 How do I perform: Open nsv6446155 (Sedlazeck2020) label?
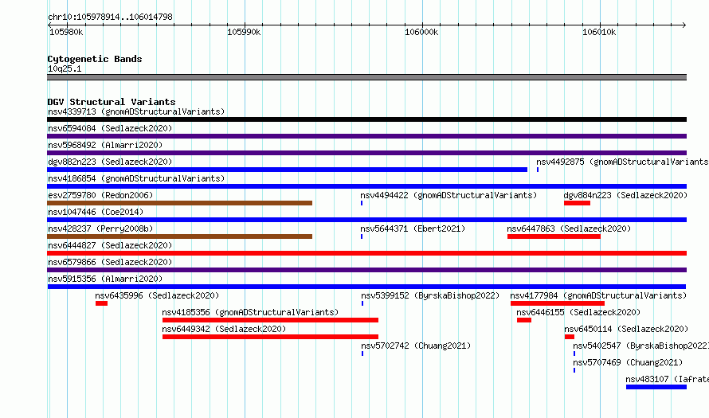coord(578,312)
